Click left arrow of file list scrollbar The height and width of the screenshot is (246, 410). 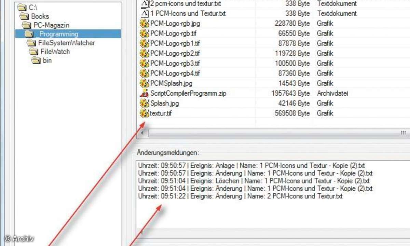142,133
